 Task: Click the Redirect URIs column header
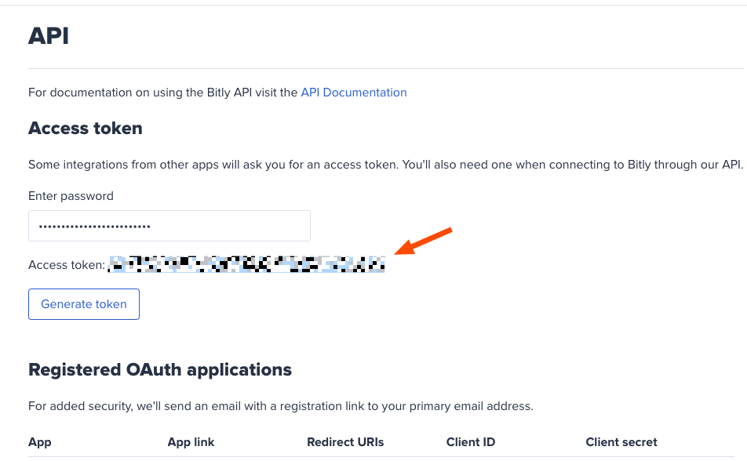[345, 442]
